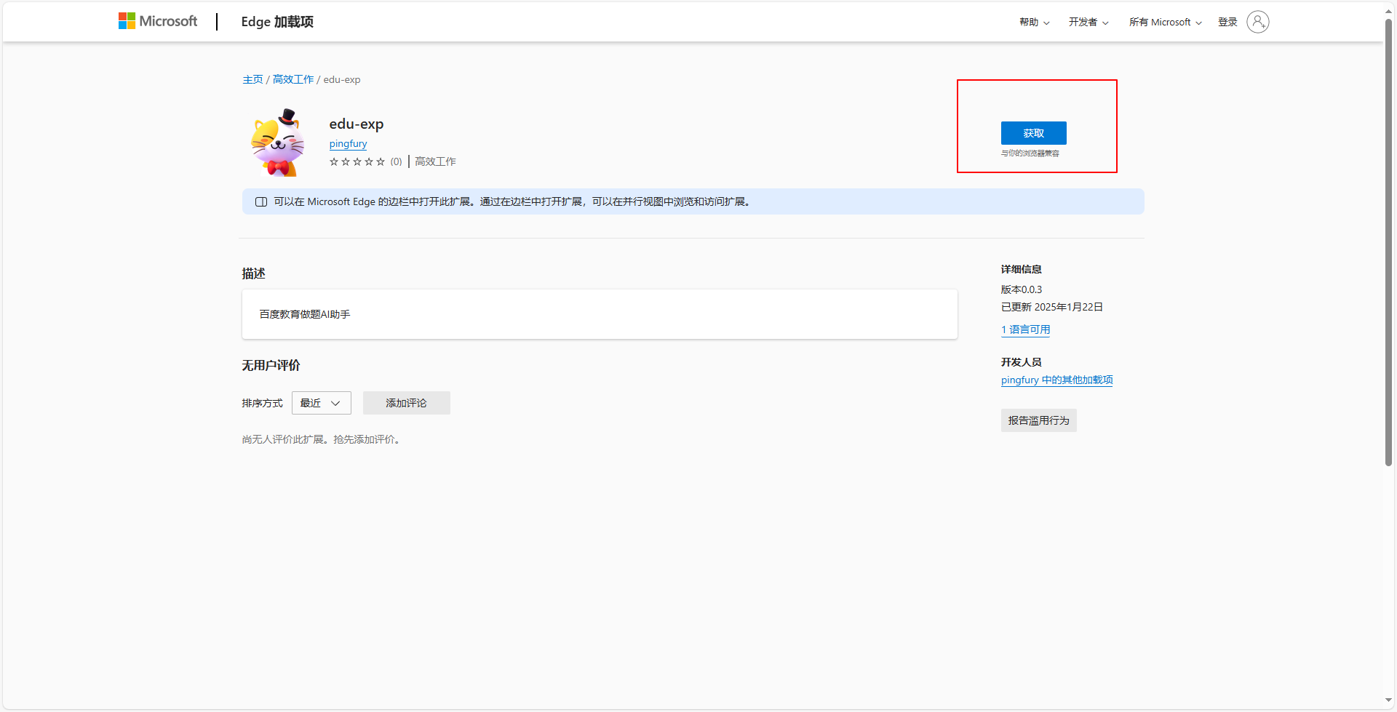Viewport: 1397px width, 712px height.
Task: Open pingfury 中的其他加载项 link
Action: [x=1056, y=380]
